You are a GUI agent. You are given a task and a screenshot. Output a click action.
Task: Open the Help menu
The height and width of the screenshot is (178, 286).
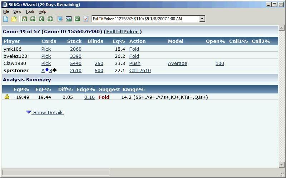point(42,11)
